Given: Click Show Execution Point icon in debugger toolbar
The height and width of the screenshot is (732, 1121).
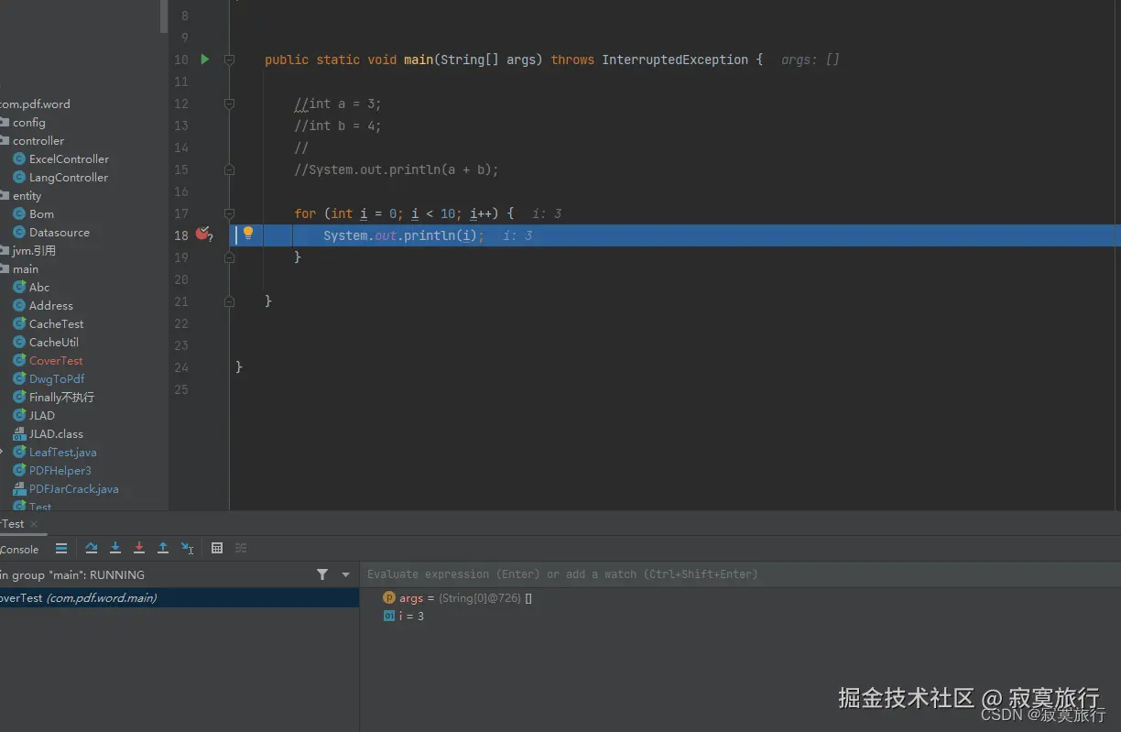Looking at the screenshot, I should [61, 548].
